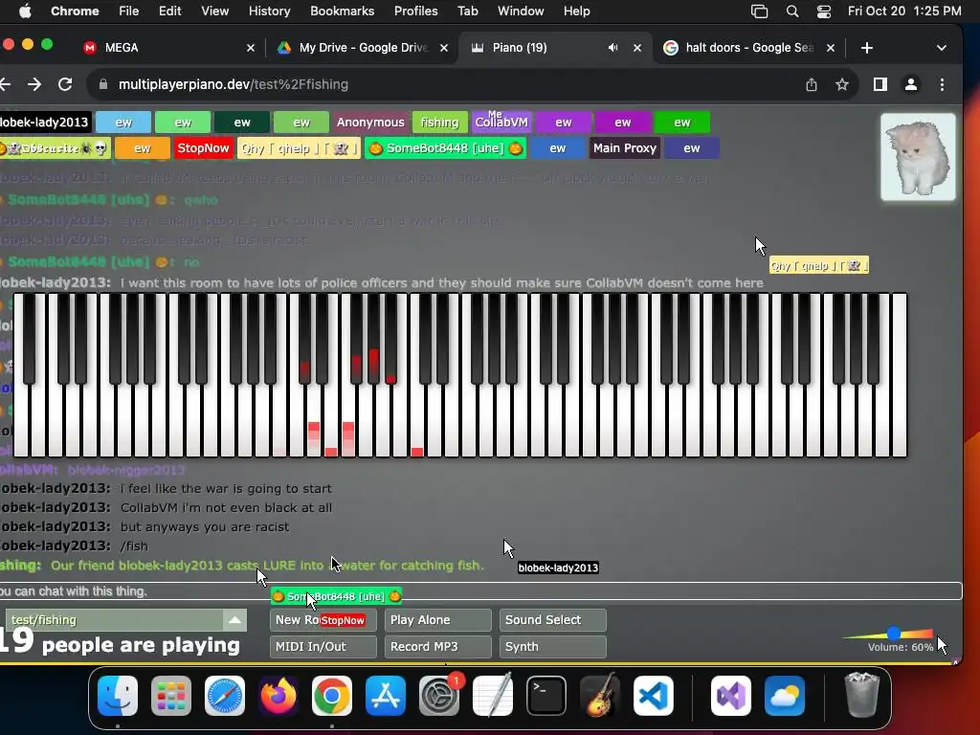Select the green fishing user tag

click(439, 122)
